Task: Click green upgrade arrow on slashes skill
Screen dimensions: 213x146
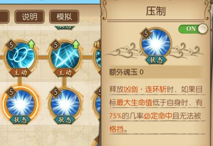Action: [x=76, y=44]
